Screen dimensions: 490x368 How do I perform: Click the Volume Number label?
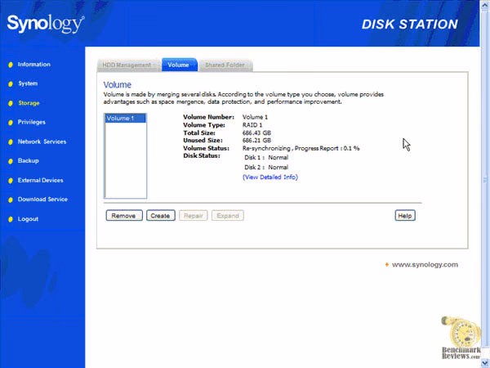208,117
